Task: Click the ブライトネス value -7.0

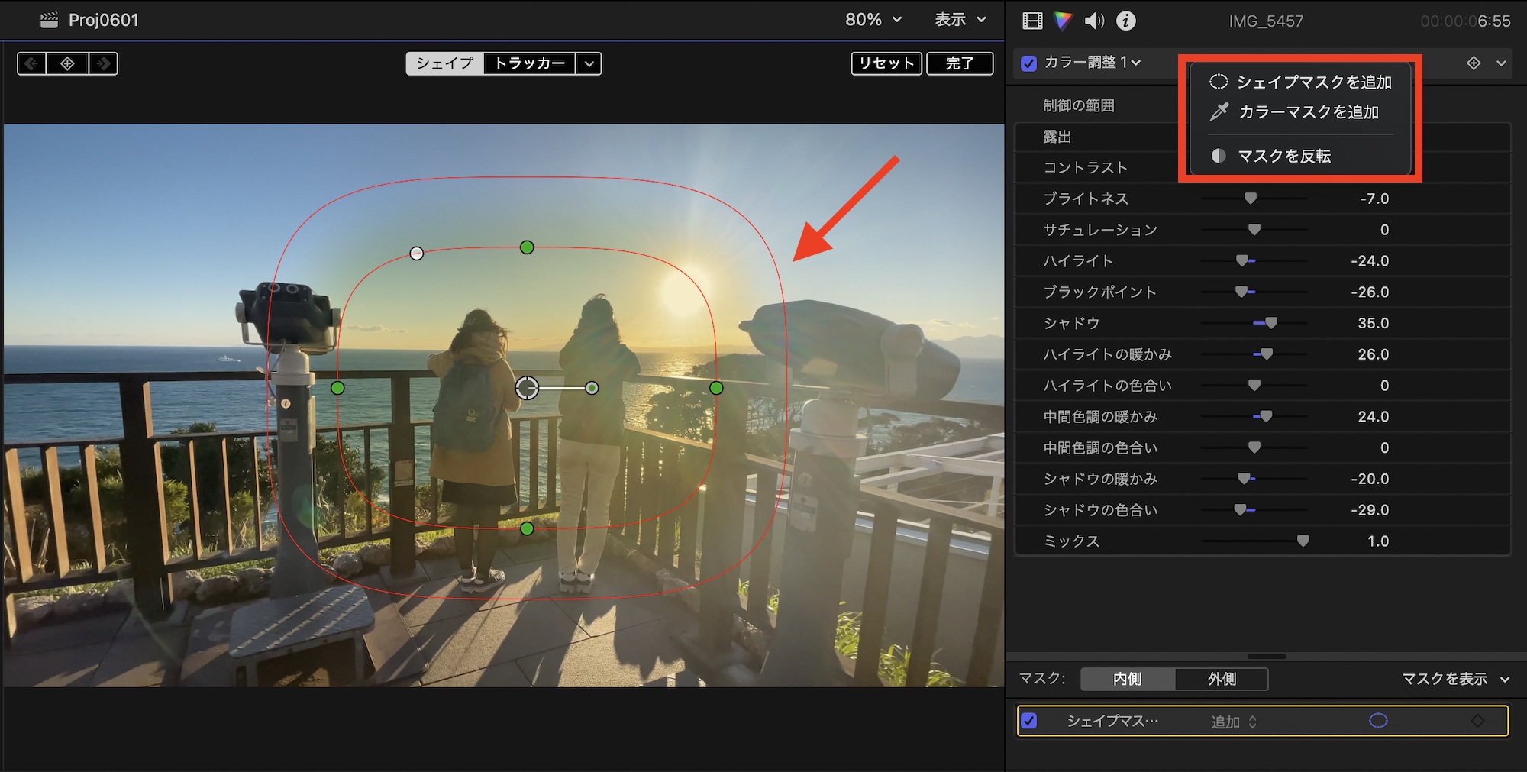Action: [1374, 199]
